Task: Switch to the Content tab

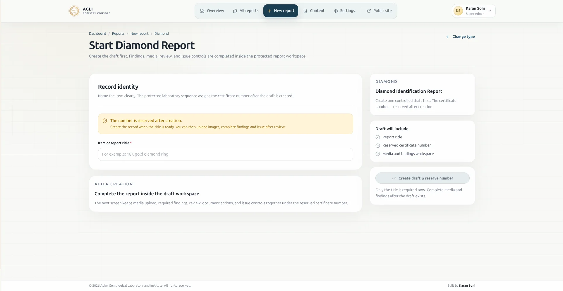Action: [314, 11]
